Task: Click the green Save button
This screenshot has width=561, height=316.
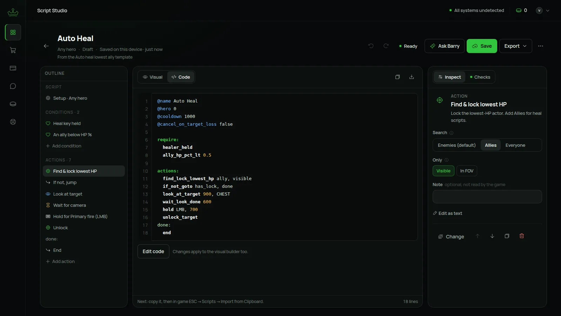Action: click(x=482, y=46)
